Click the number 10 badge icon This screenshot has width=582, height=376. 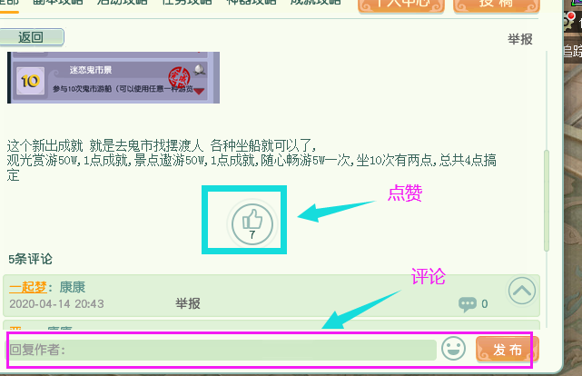[30, 81]
